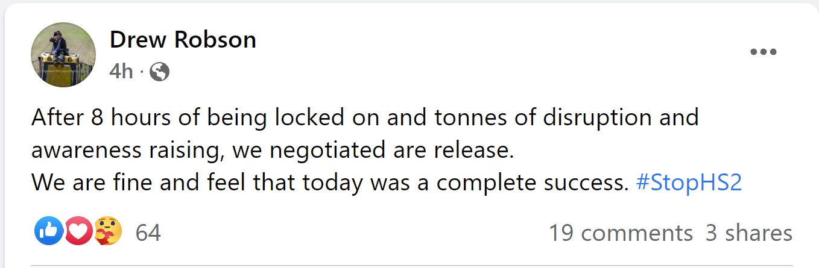Show who reacted via the 64 count

[148, 232]
